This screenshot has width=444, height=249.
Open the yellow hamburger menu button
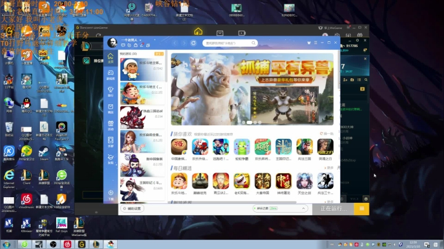point(361,209)
